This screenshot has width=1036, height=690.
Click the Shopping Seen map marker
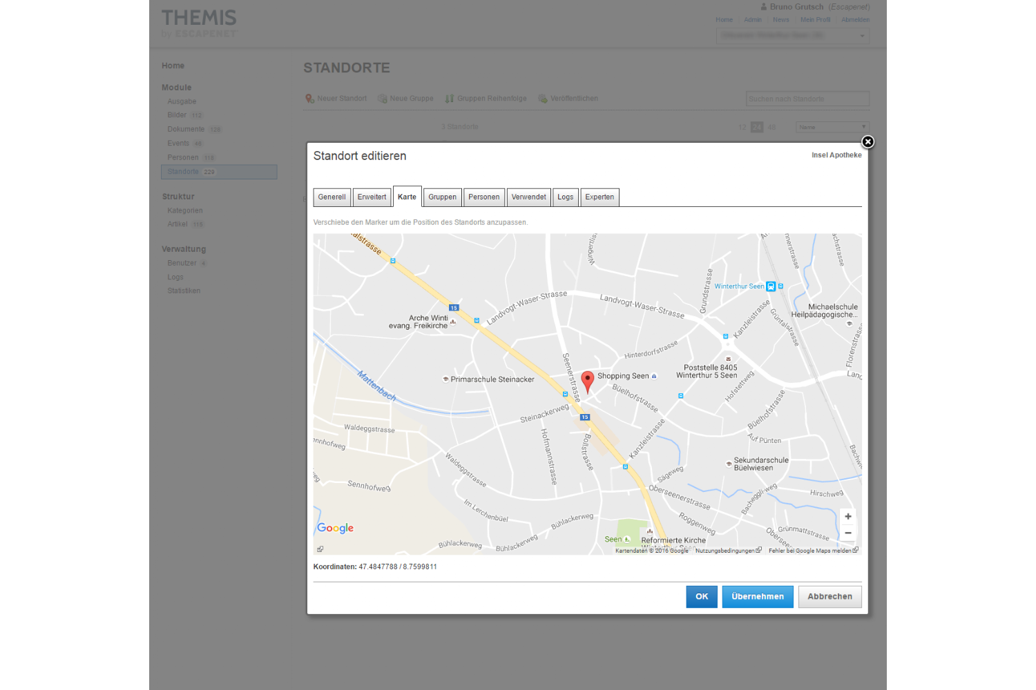click(654, 376)
